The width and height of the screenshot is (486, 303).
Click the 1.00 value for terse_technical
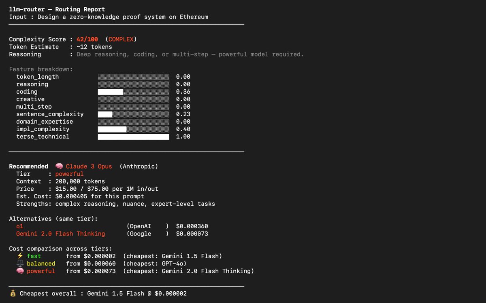point(183,137)
